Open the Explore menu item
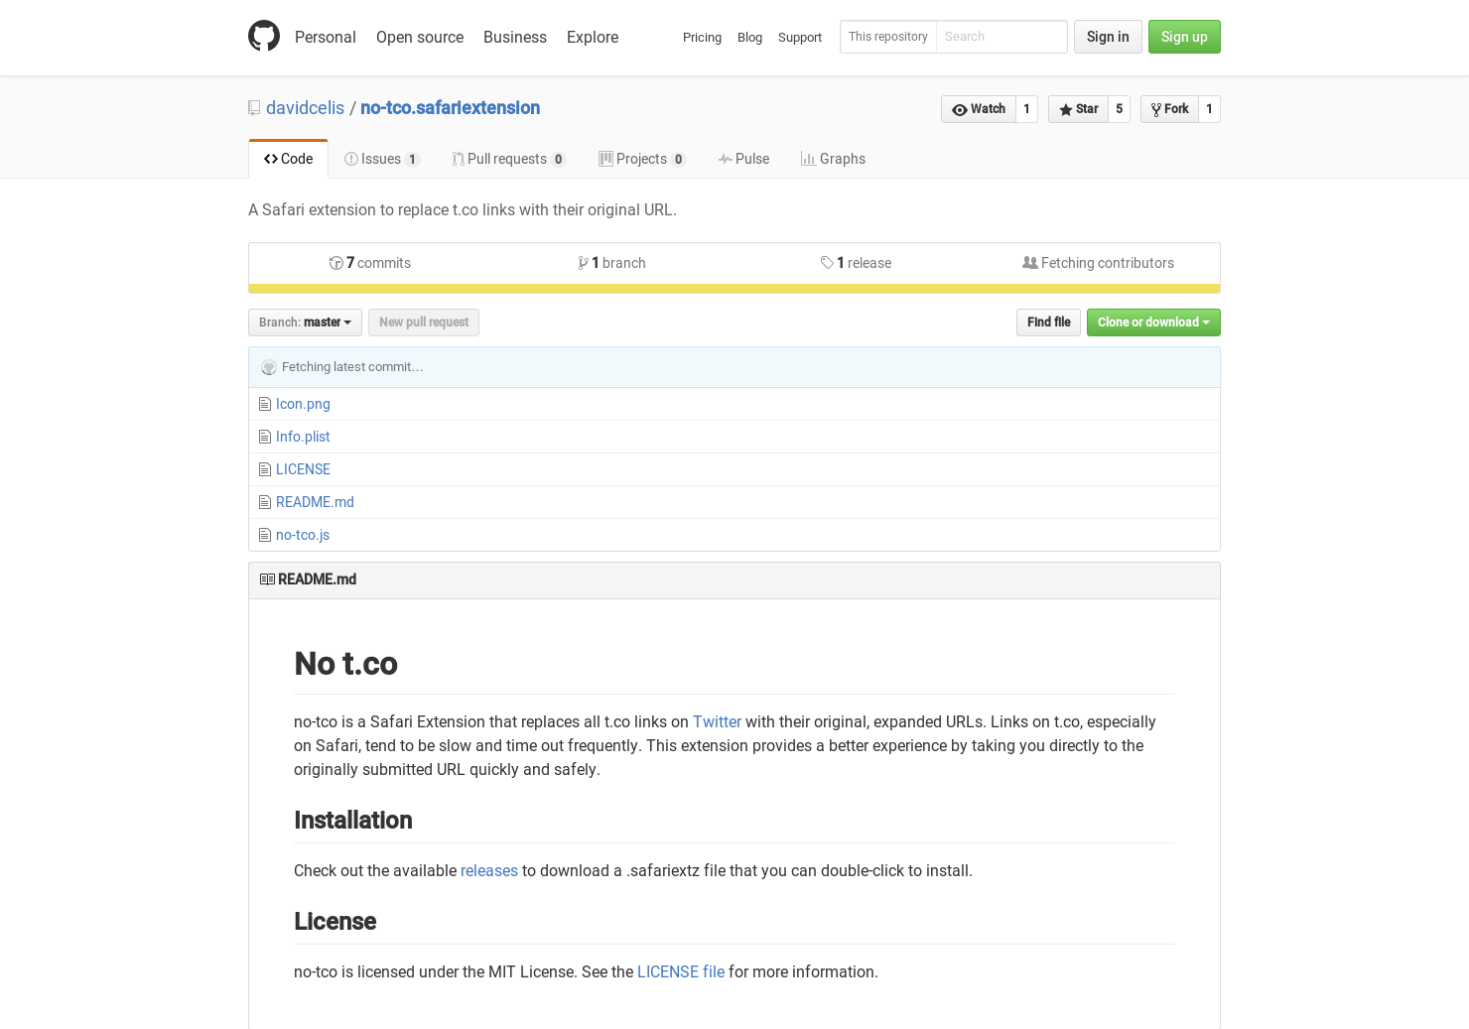The width and height of the screenshot is (1469, 1029). (593, 37)
